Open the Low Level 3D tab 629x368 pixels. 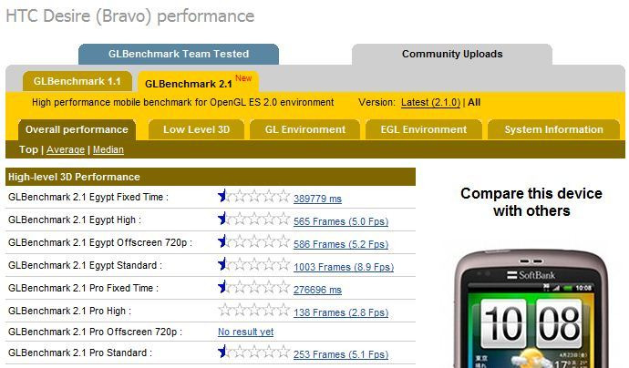click(x=196, y=130)
